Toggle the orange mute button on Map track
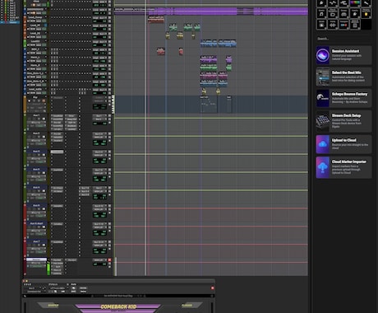 tap(44, 100)
